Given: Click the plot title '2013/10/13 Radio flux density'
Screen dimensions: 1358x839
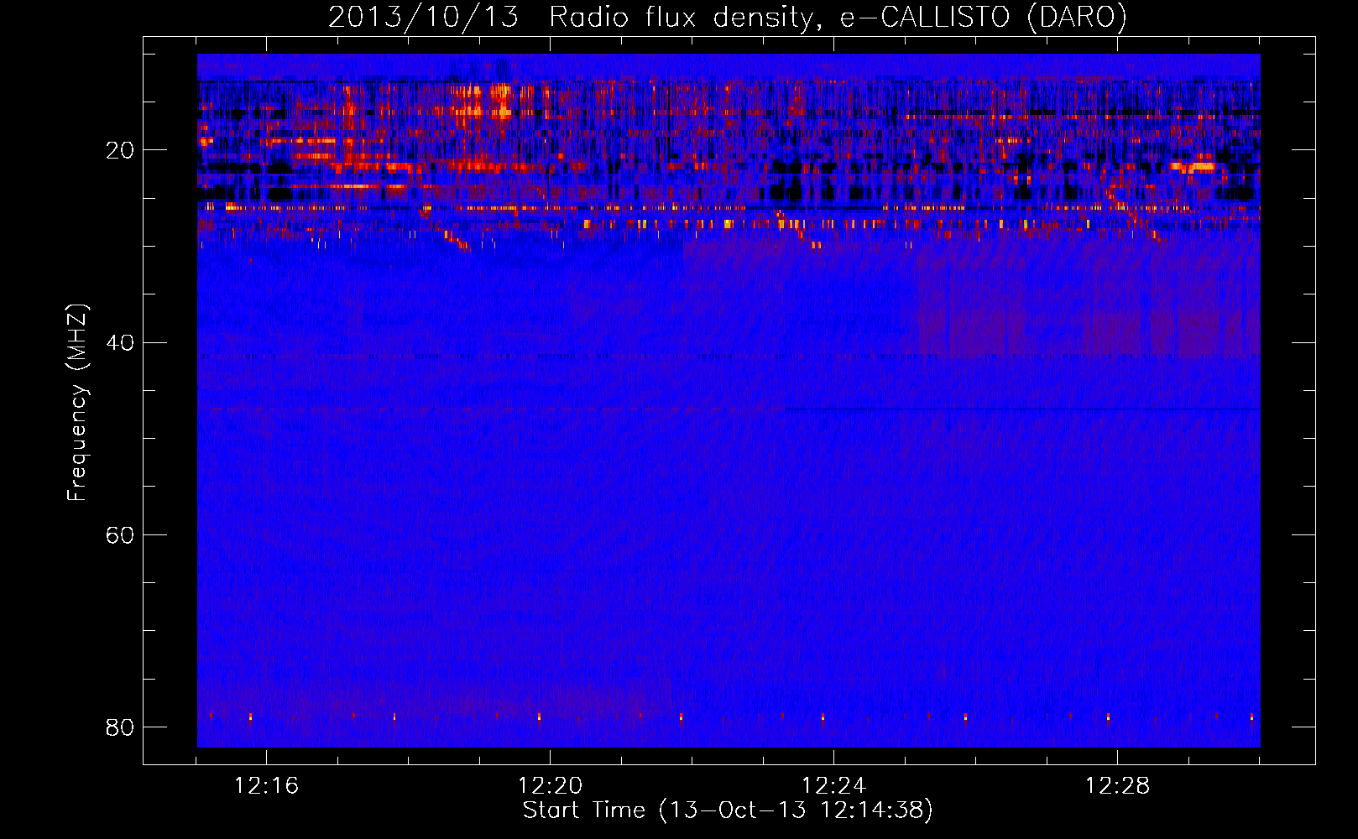Looking at the screenshot, I should point(727,17).
